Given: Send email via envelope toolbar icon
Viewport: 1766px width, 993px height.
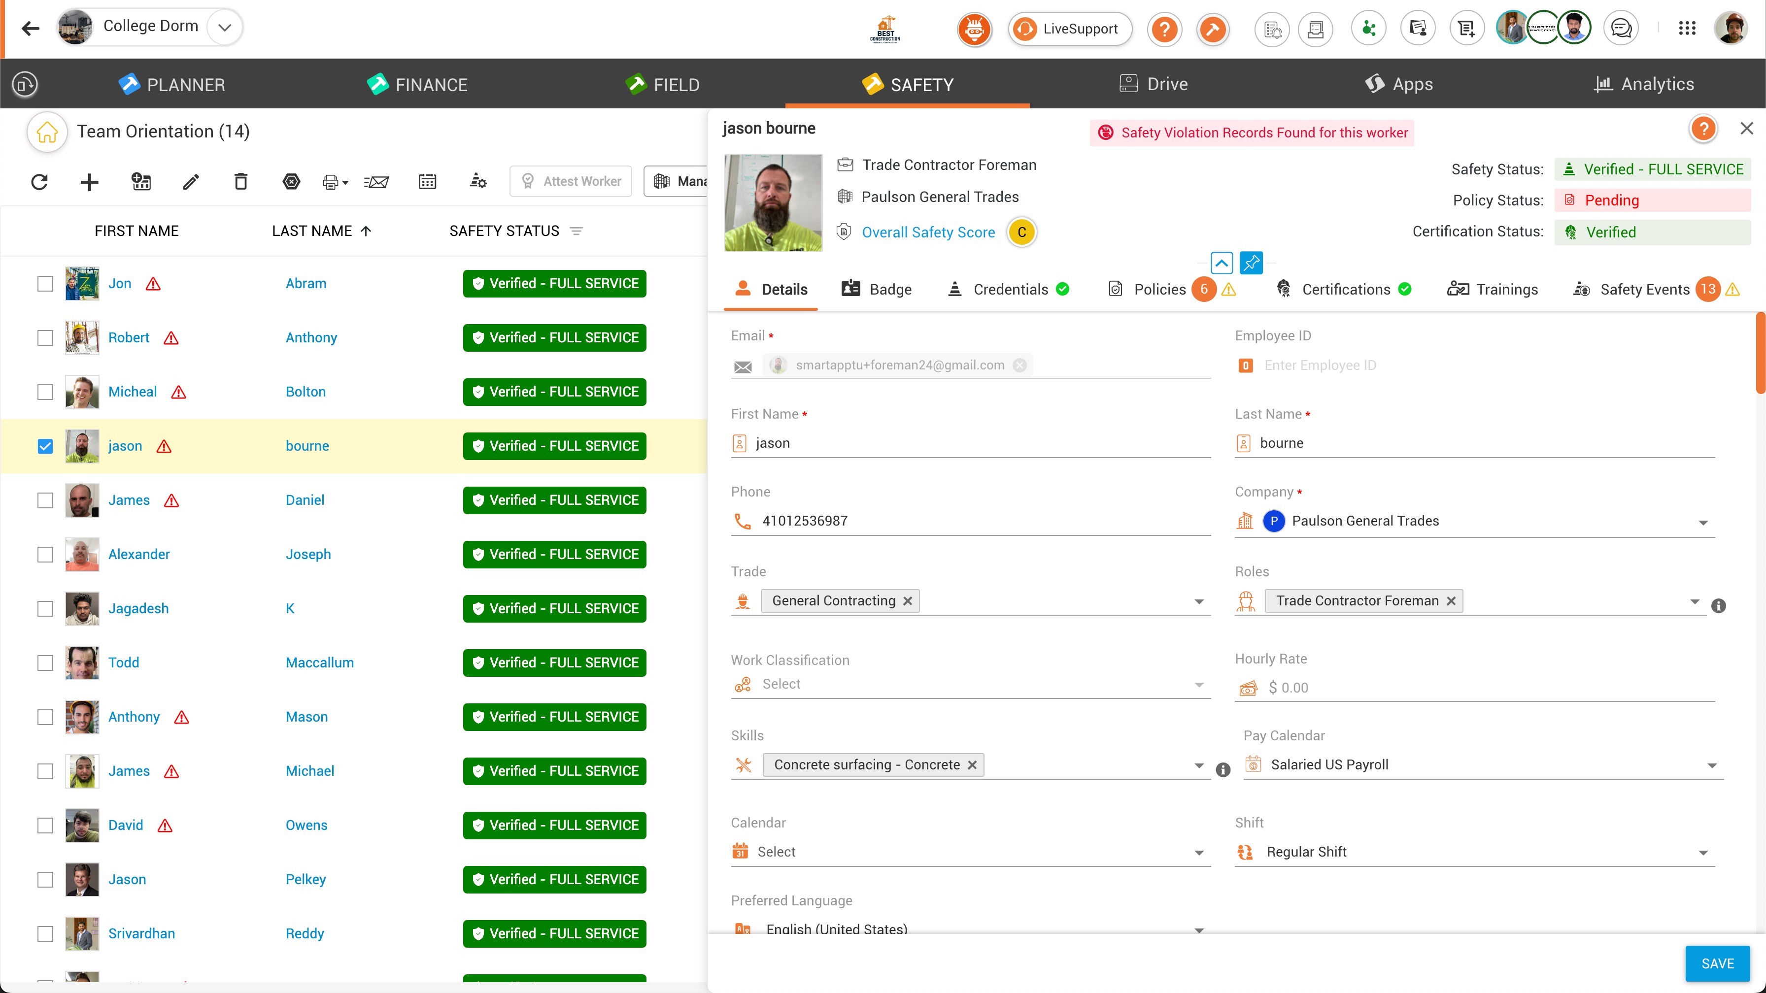Looking at the screenshot, I should [376, 182].
